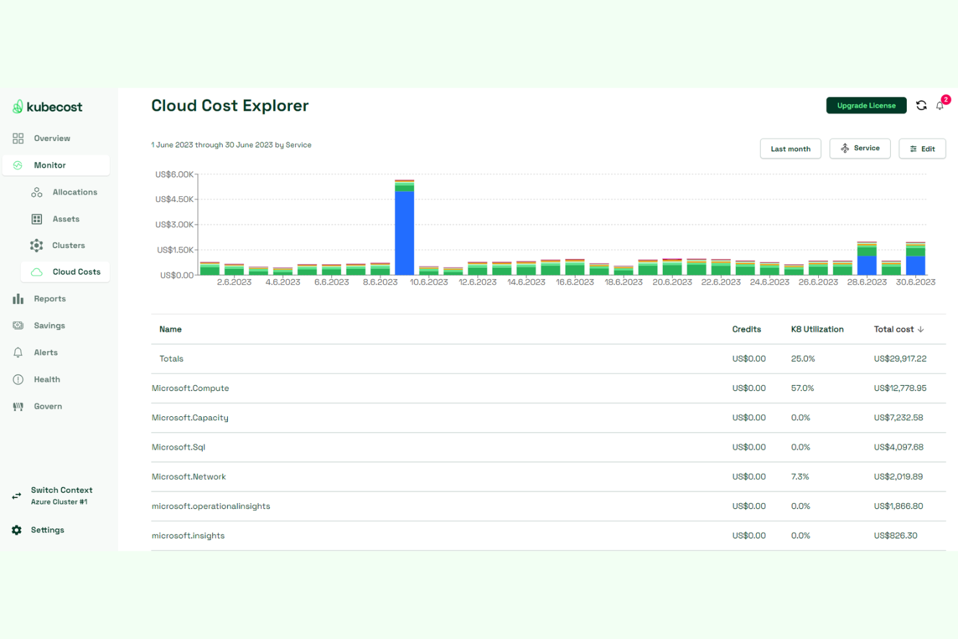Click the kubecost logo
Screen dimensions: 958x639
tap(47, 106)
